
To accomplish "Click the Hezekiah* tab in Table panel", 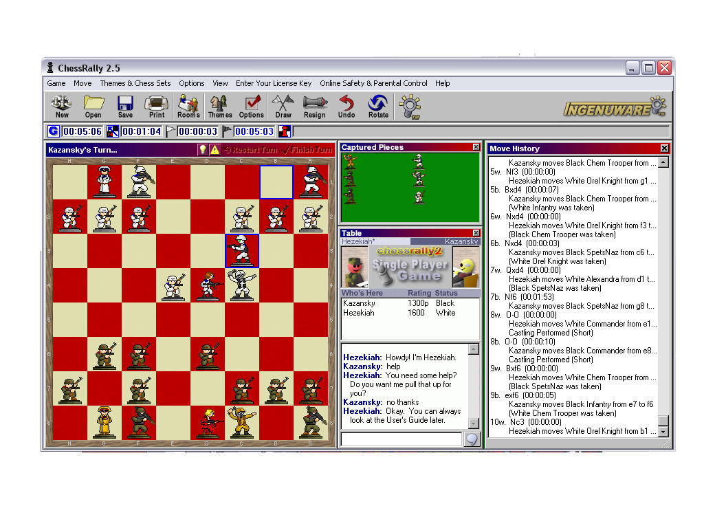I will [376, 241].
